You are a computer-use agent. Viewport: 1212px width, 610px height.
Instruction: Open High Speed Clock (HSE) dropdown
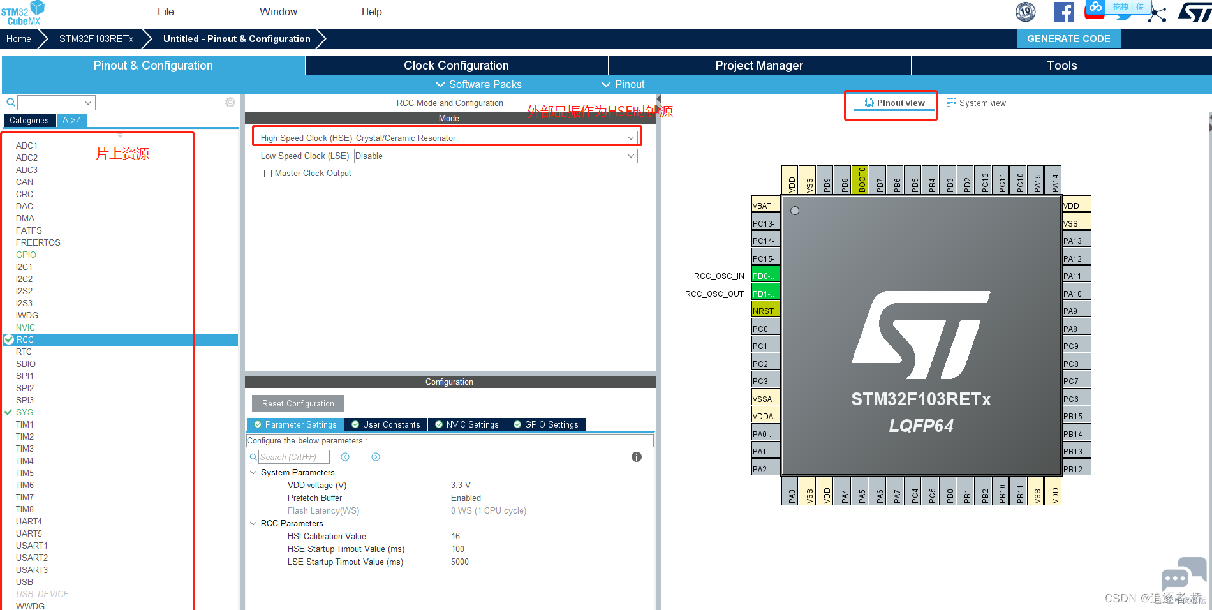(x=496, y=138)
